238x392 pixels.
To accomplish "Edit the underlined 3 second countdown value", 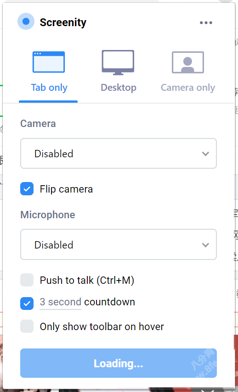I will 60,302.
